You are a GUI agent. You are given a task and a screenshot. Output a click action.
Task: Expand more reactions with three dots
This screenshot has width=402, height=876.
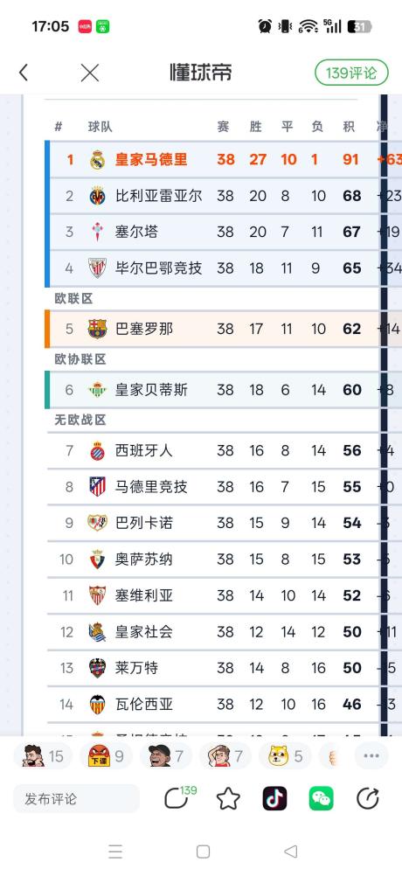371,756
